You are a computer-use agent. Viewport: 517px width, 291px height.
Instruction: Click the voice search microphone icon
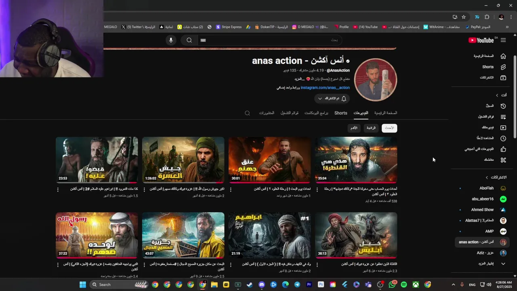(171, 40)
